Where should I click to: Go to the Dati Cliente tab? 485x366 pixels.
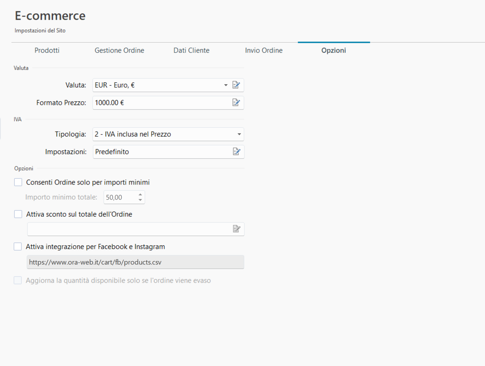[x=191, y=50]
